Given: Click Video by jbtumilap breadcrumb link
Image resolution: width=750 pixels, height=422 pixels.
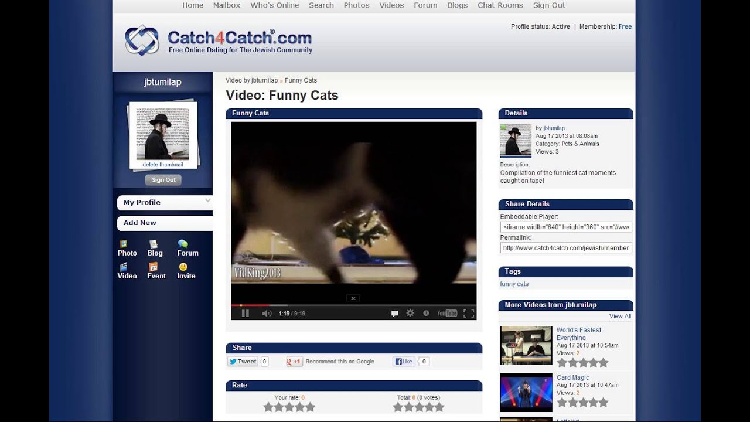Looking at the screenshot, I should tap(251, 80).
